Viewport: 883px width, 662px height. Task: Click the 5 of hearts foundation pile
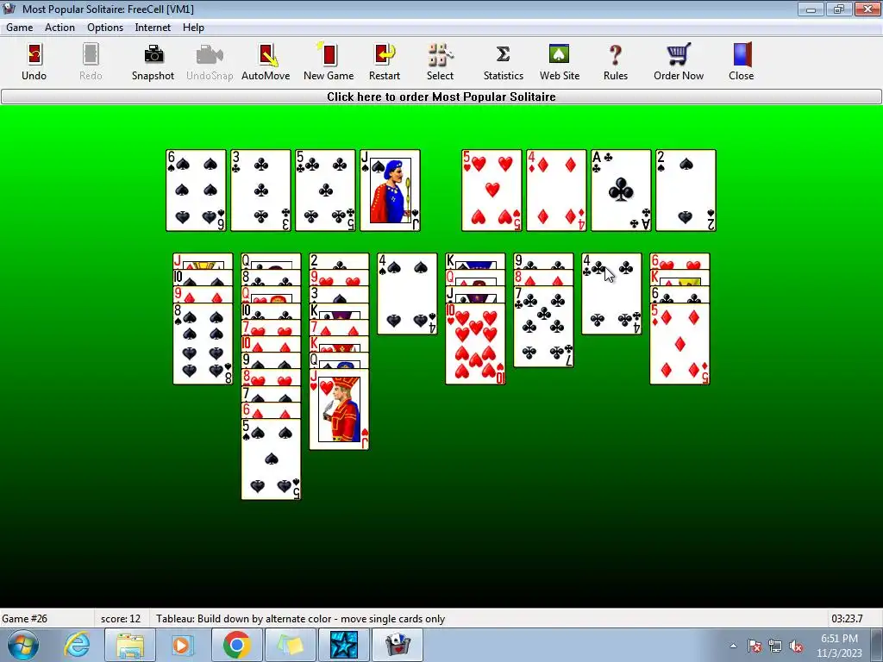pos(492,190)
